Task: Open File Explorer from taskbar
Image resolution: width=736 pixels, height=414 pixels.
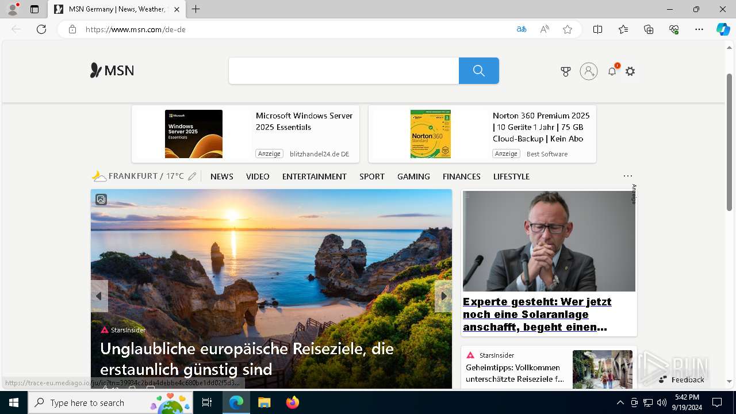Action: pyautogui.click(x=264, y=402)
